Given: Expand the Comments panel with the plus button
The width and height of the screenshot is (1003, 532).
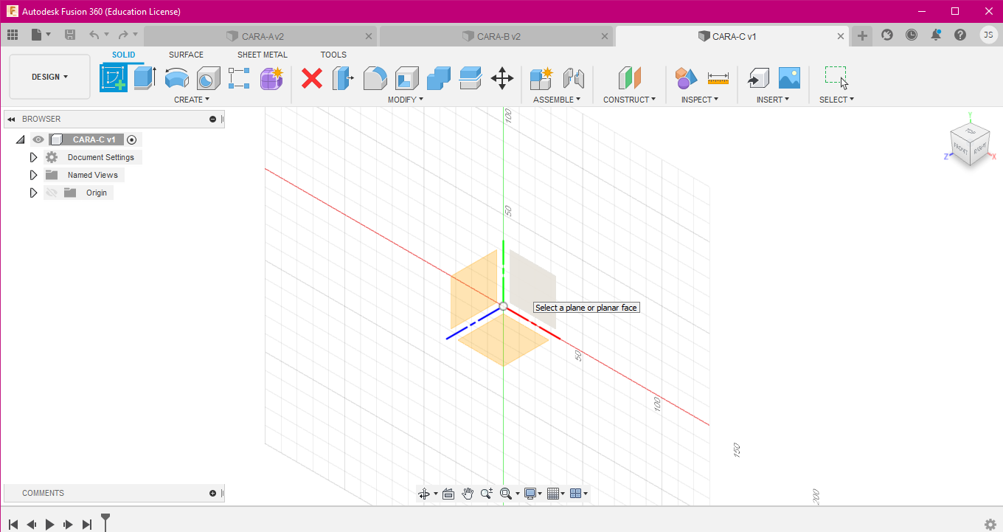Looking at the screenshot, I should 213,493.
